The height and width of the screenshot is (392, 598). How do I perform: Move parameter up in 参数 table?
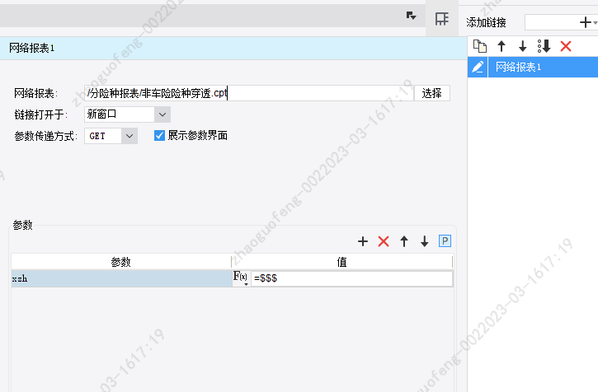pos(404,241)
